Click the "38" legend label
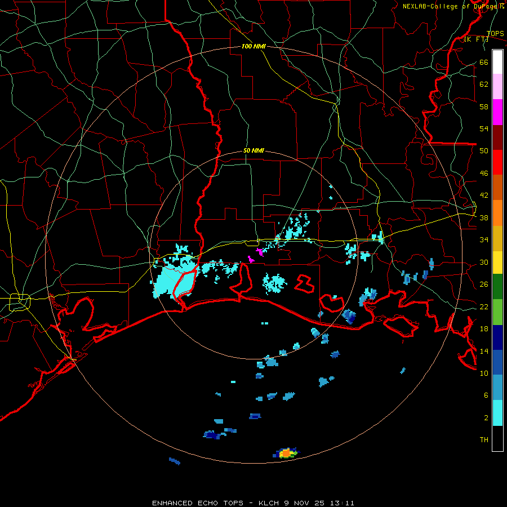Screen dimensions: 507x507 pyautogui.click(x=484, y=218)
